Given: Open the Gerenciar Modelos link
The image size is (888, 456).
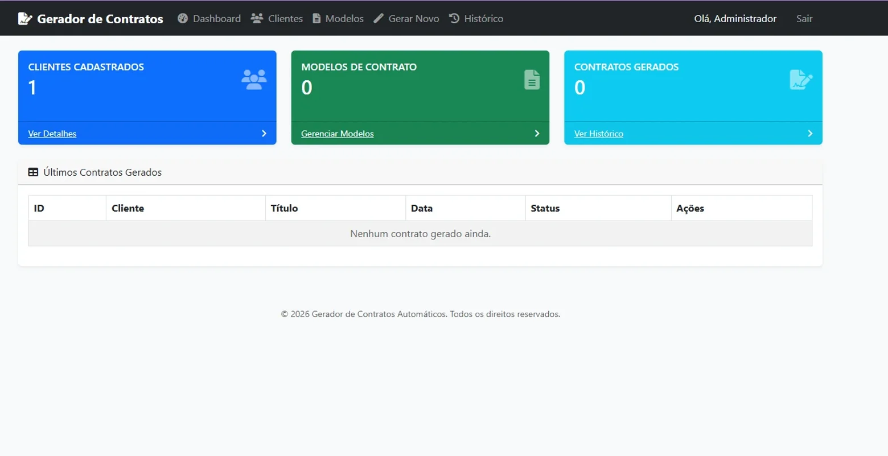Looking at the screenshot, I should (x=338, y=134).
